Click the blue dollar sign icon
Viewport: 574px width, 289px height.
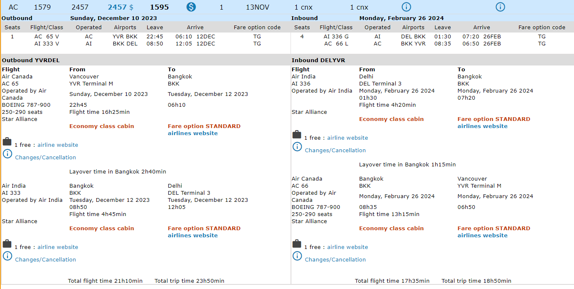tap(191, 7)
